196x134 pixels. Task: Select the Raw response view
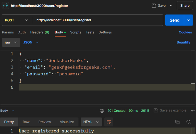click(26, 122)
